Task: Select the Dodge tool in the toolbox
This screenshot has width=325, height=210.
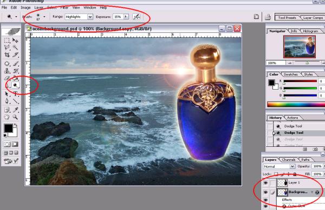Action: (x=15, y=85)
